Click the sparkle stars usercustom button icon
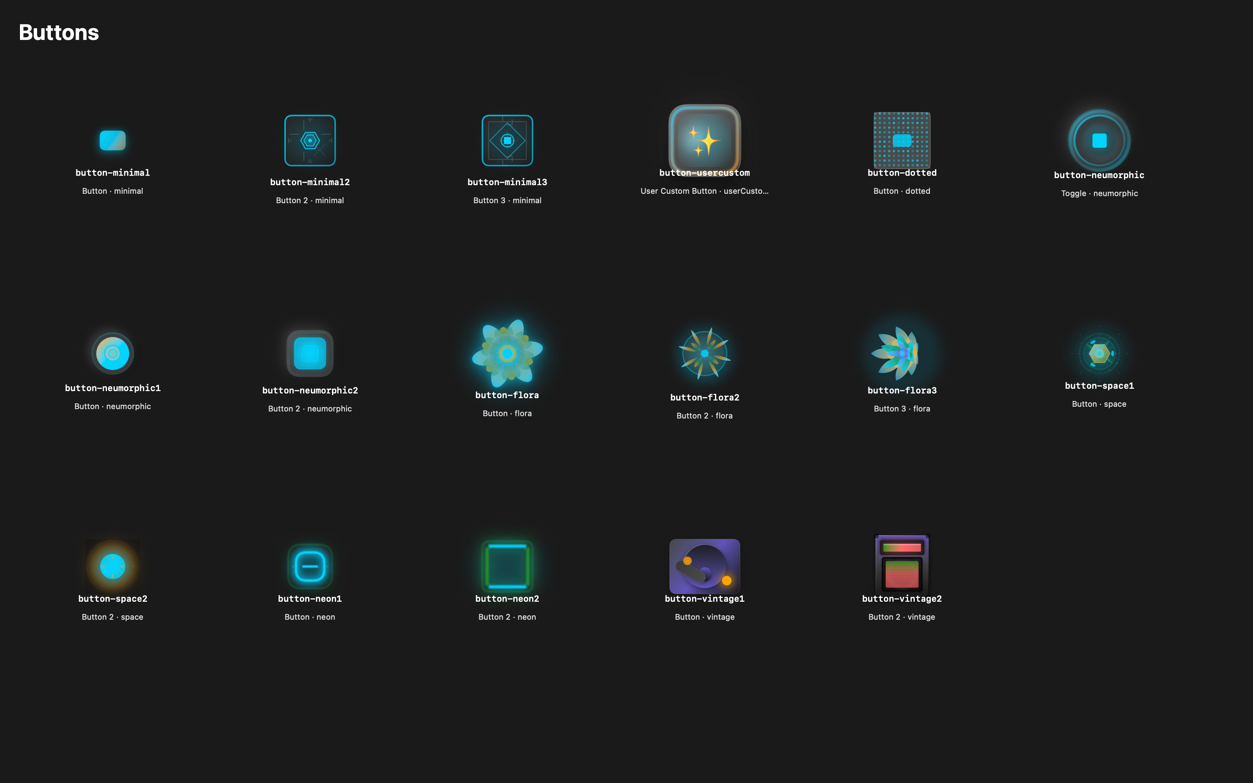Screen dimensions: 1253x783 704,140
